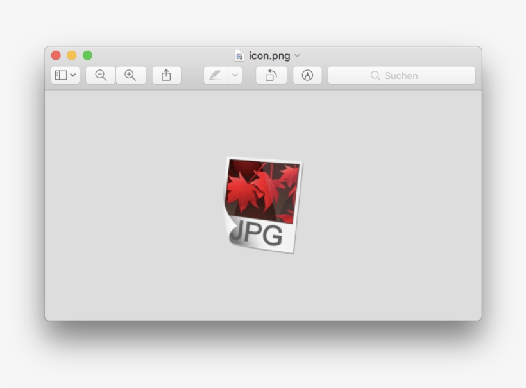This screenshot has height=388, width=526.
Task: Zoom in using the plus magnifier
Action: coord(131,75)
